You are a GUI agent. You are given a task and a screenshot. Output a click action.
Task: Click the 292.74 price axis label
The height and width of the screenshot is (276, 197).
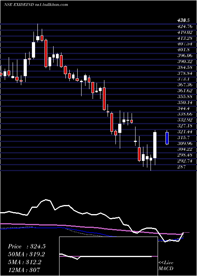coord(185,161)
